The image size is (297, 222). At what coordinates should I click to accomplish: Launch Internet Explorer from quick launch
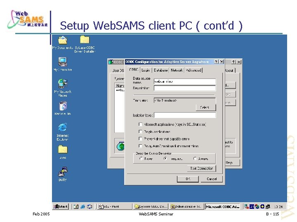83,207
